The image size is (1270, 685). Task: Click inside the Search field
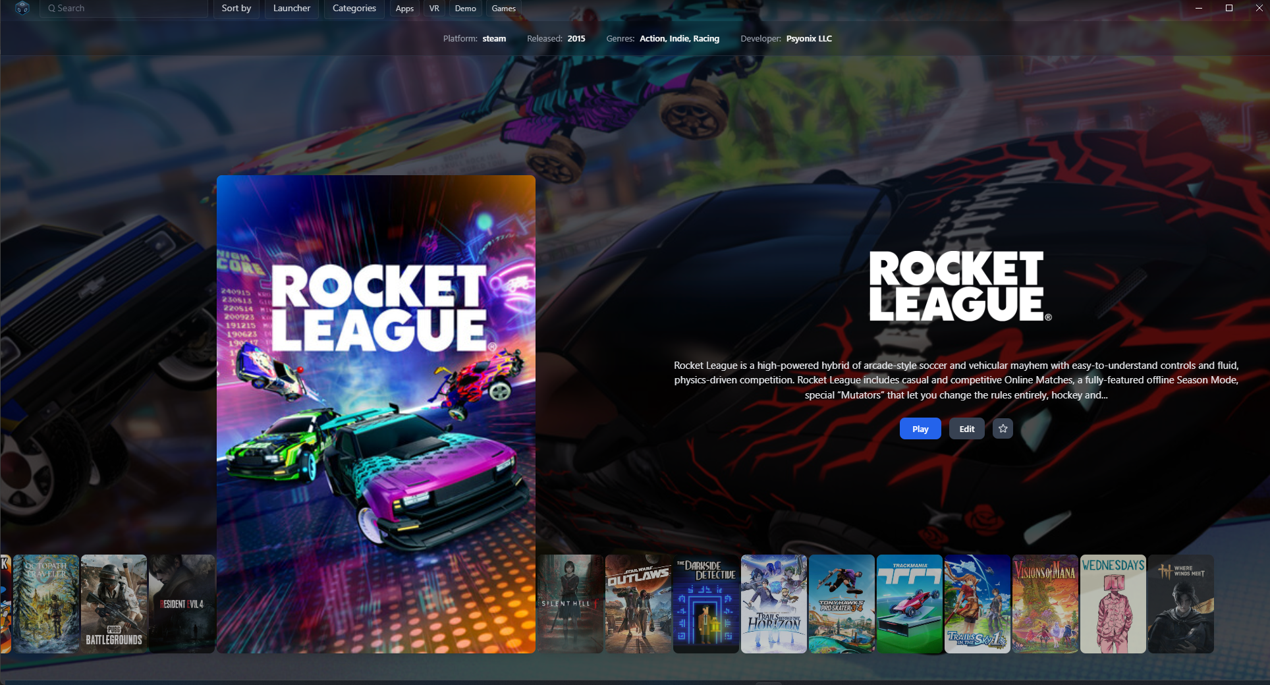click(x=125, y=9)
